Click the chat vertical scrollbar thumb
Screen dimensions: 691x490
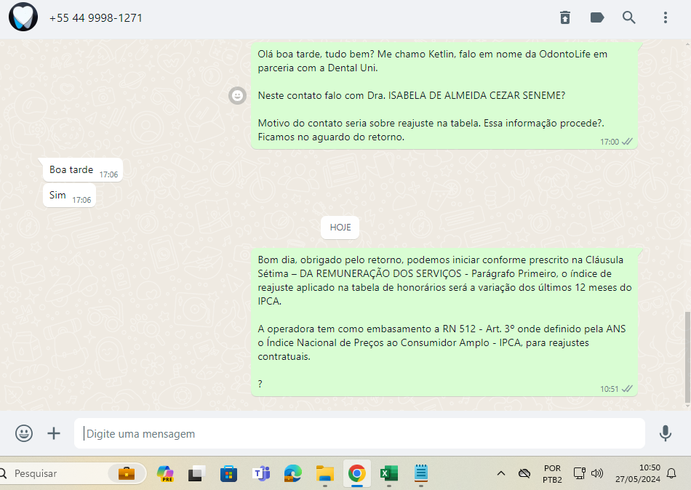pos(687,357)
